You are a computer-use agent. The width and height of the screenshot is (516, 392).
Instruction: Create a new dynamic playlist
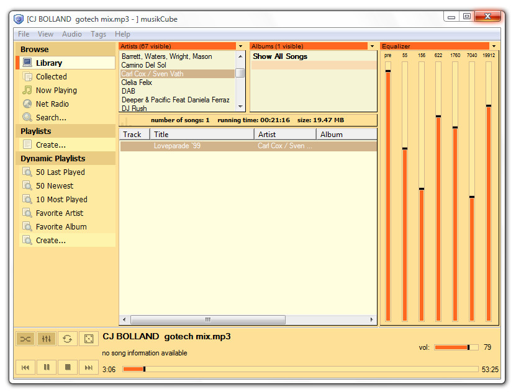pos(68,240)
